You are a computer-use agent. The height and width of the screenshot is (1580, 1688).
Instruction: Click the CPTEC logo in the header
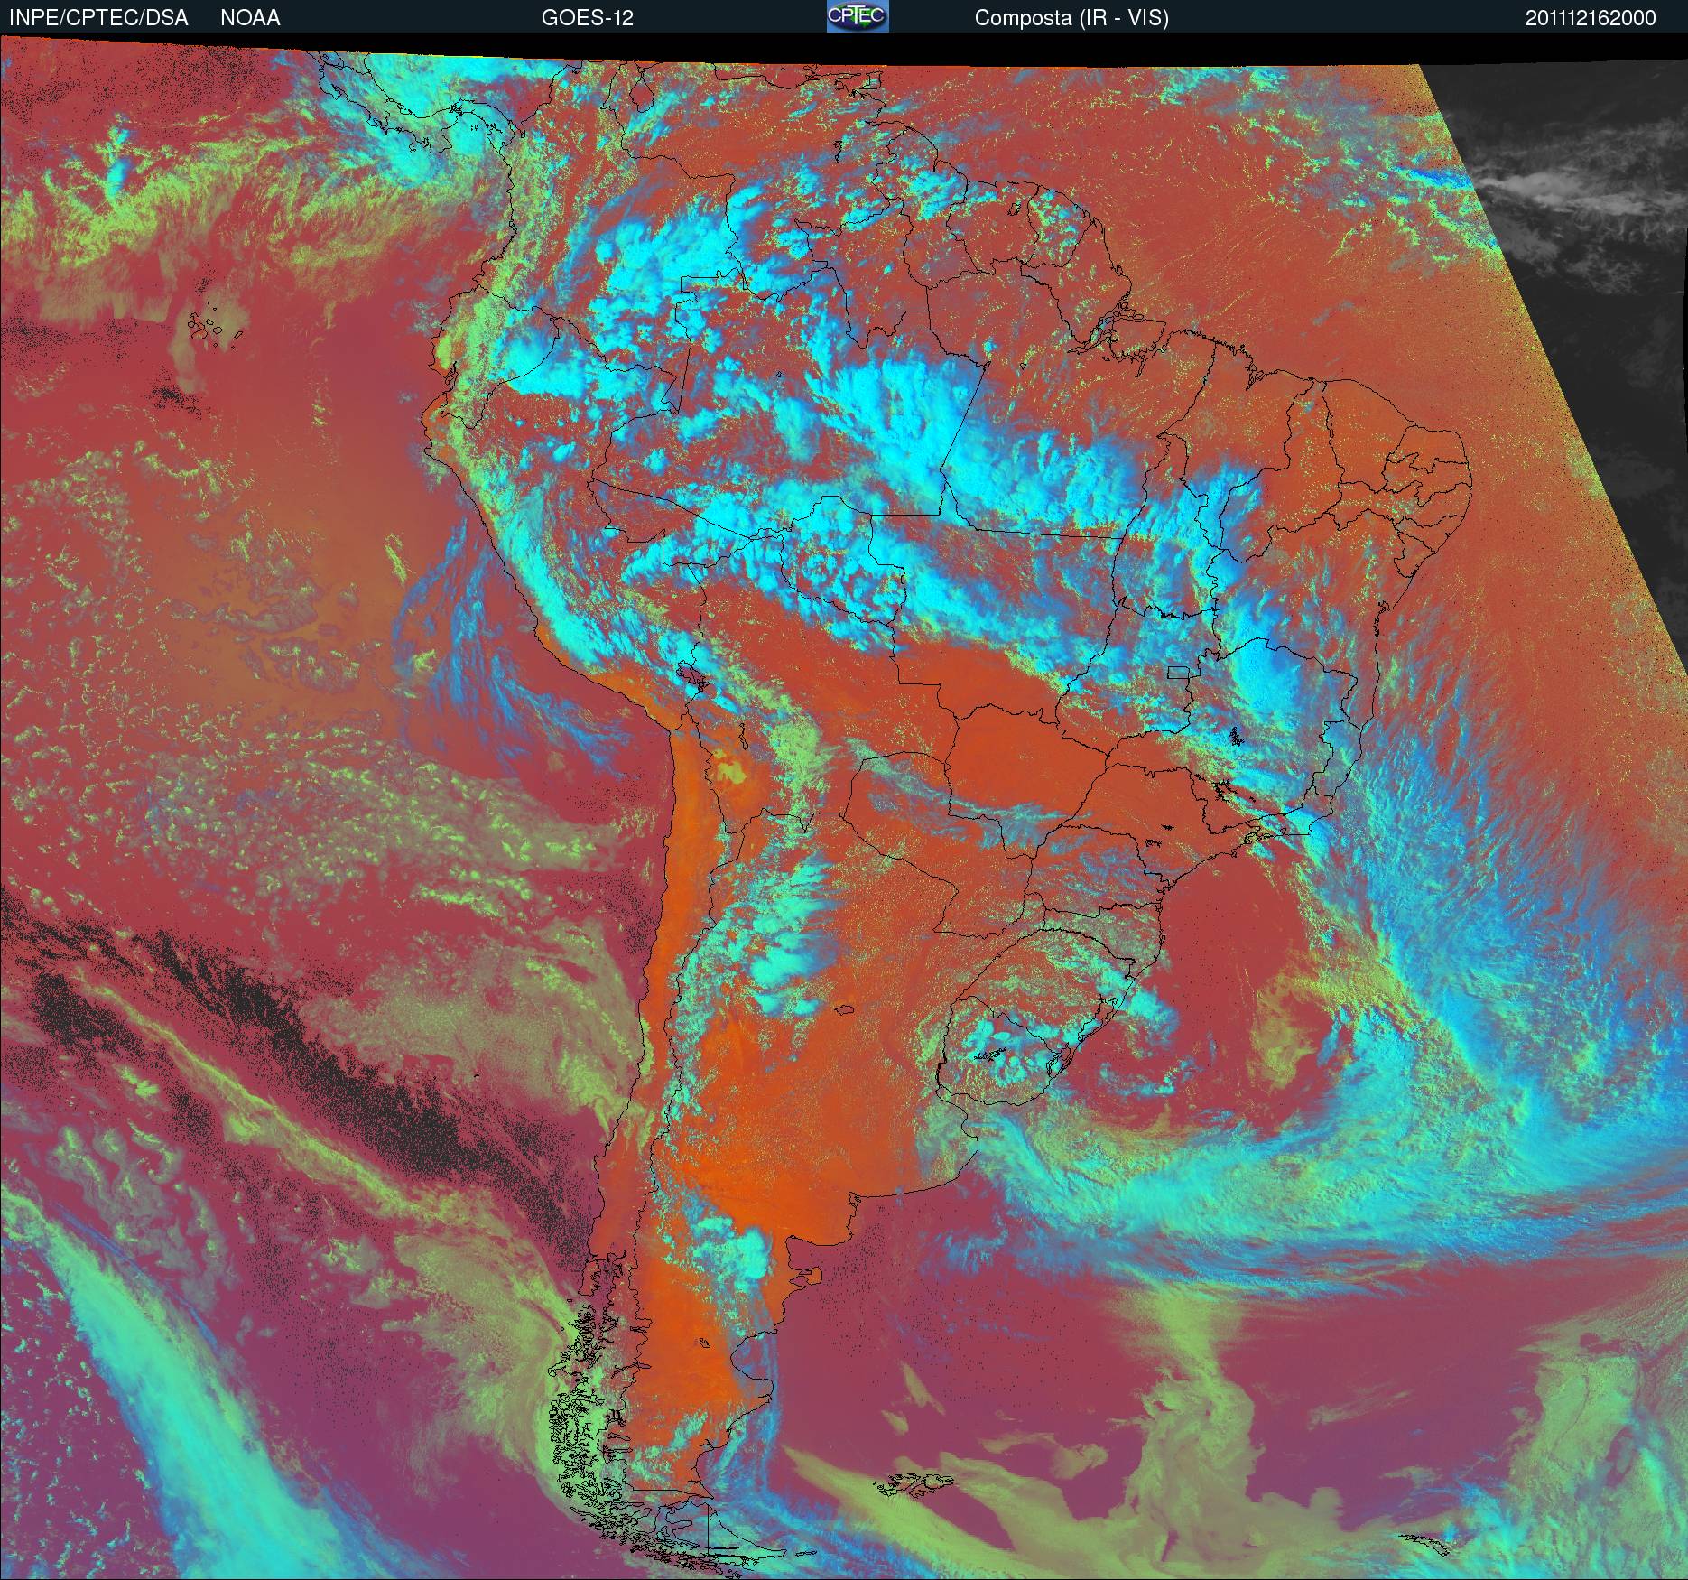(858, 16)
